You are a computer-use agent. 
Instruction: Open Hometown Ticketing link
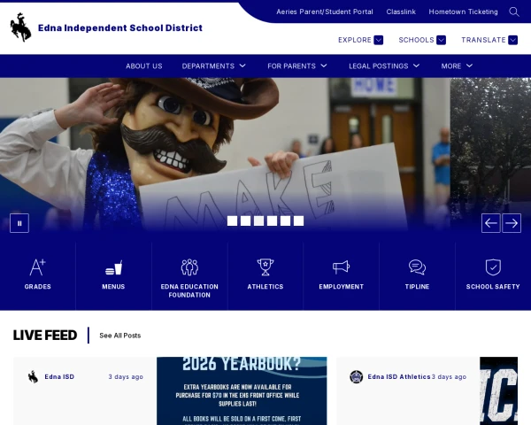pos(463,12)
